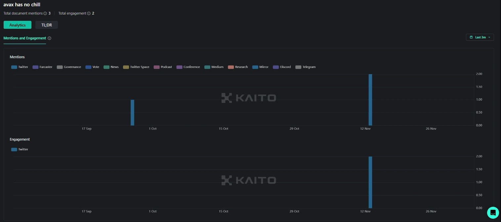Toggle the Discord legend item
Image resolution: width=501 pixels, height=222 pixels.
(x=282, y=67)
